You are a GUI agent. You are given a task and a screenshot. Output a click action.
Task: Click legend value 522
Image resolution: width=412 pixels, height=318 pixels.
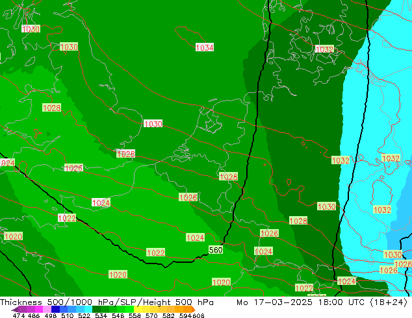point(84,315)
